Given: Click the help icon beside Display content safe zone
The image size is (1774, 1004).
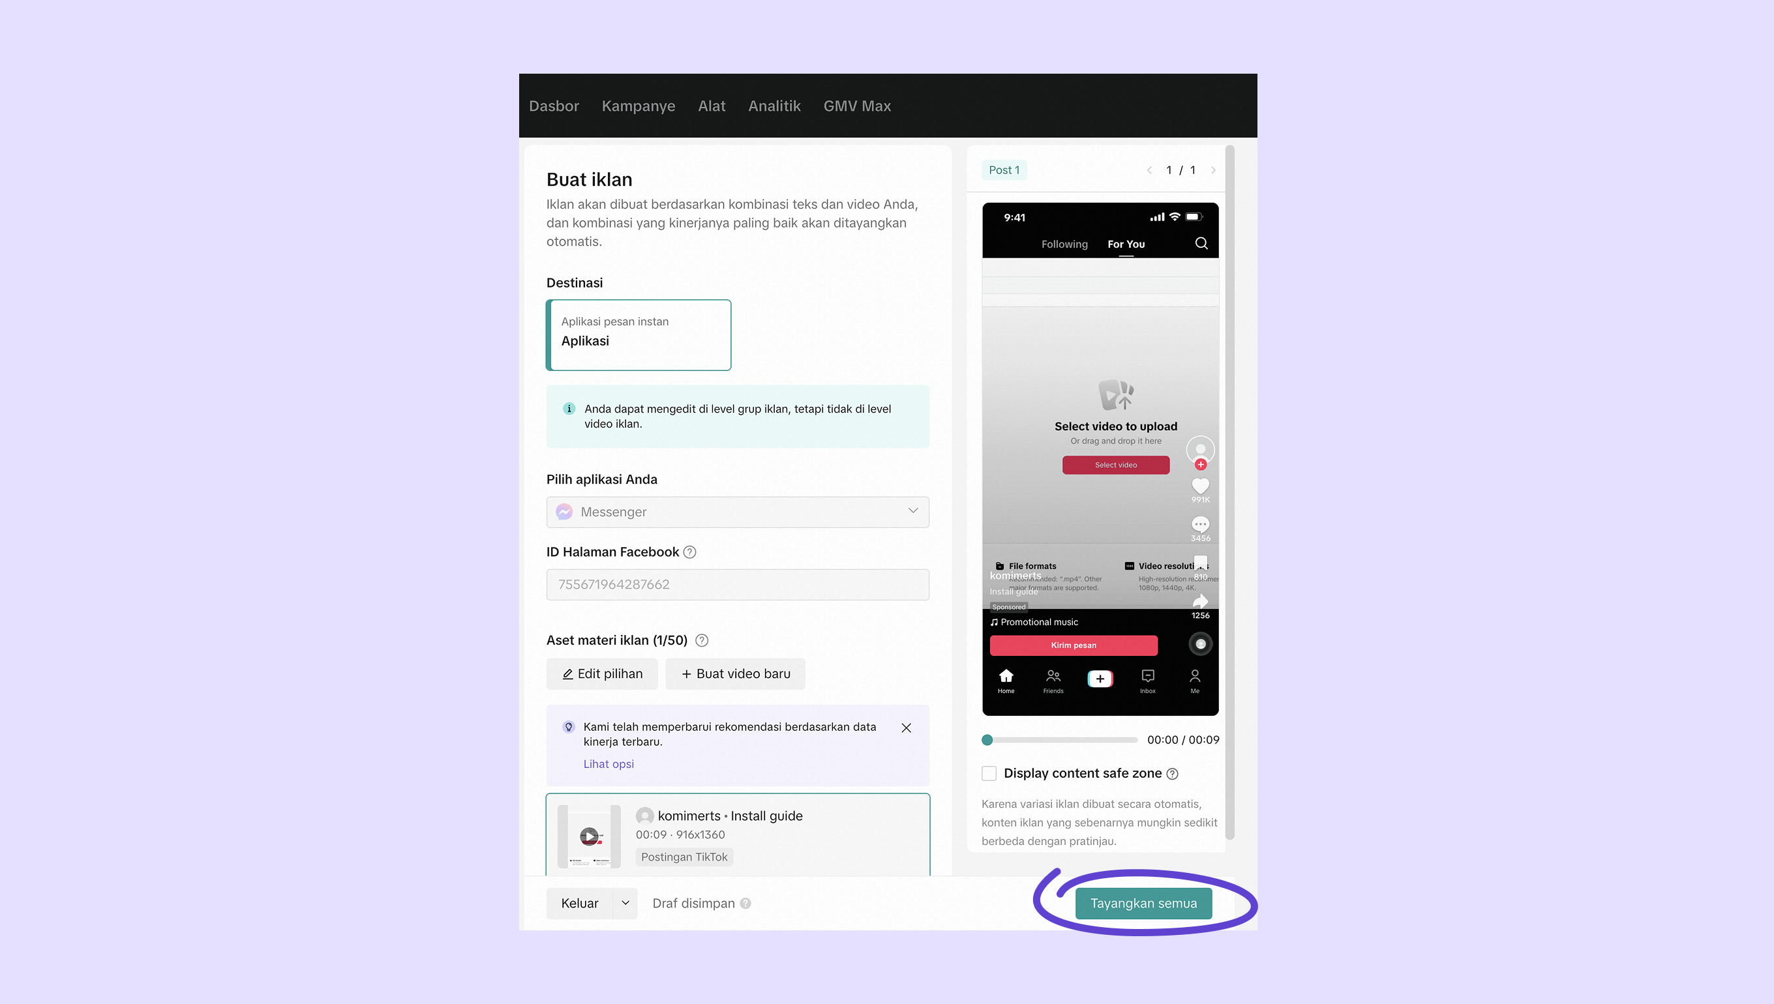Looking at the screenshot, I should tap(1172, 774).
